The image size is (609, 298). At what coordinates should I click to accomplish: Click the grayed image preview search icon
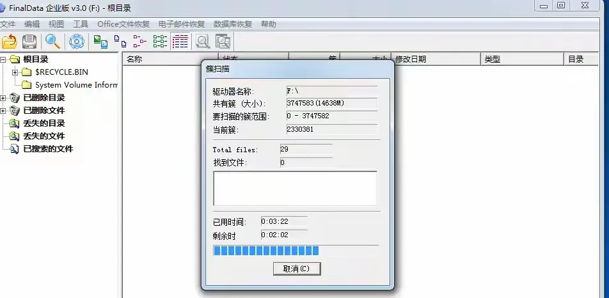coord(223,41)
